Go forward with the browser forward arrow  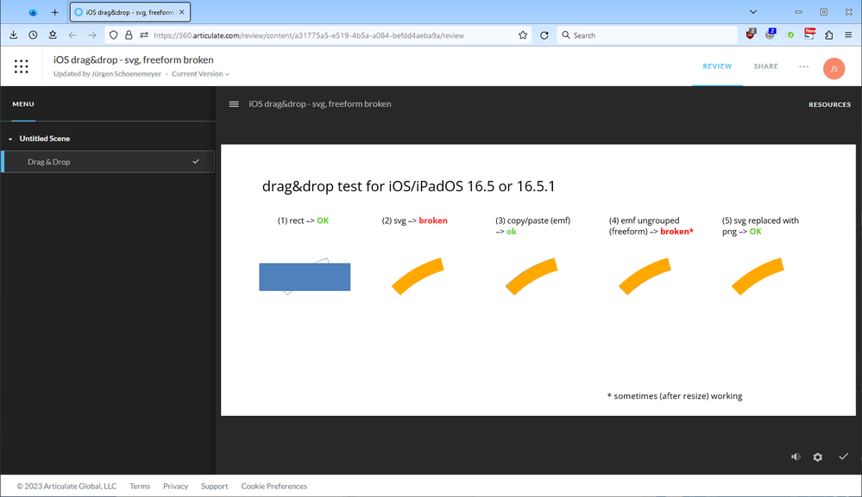tap(92, 35)
